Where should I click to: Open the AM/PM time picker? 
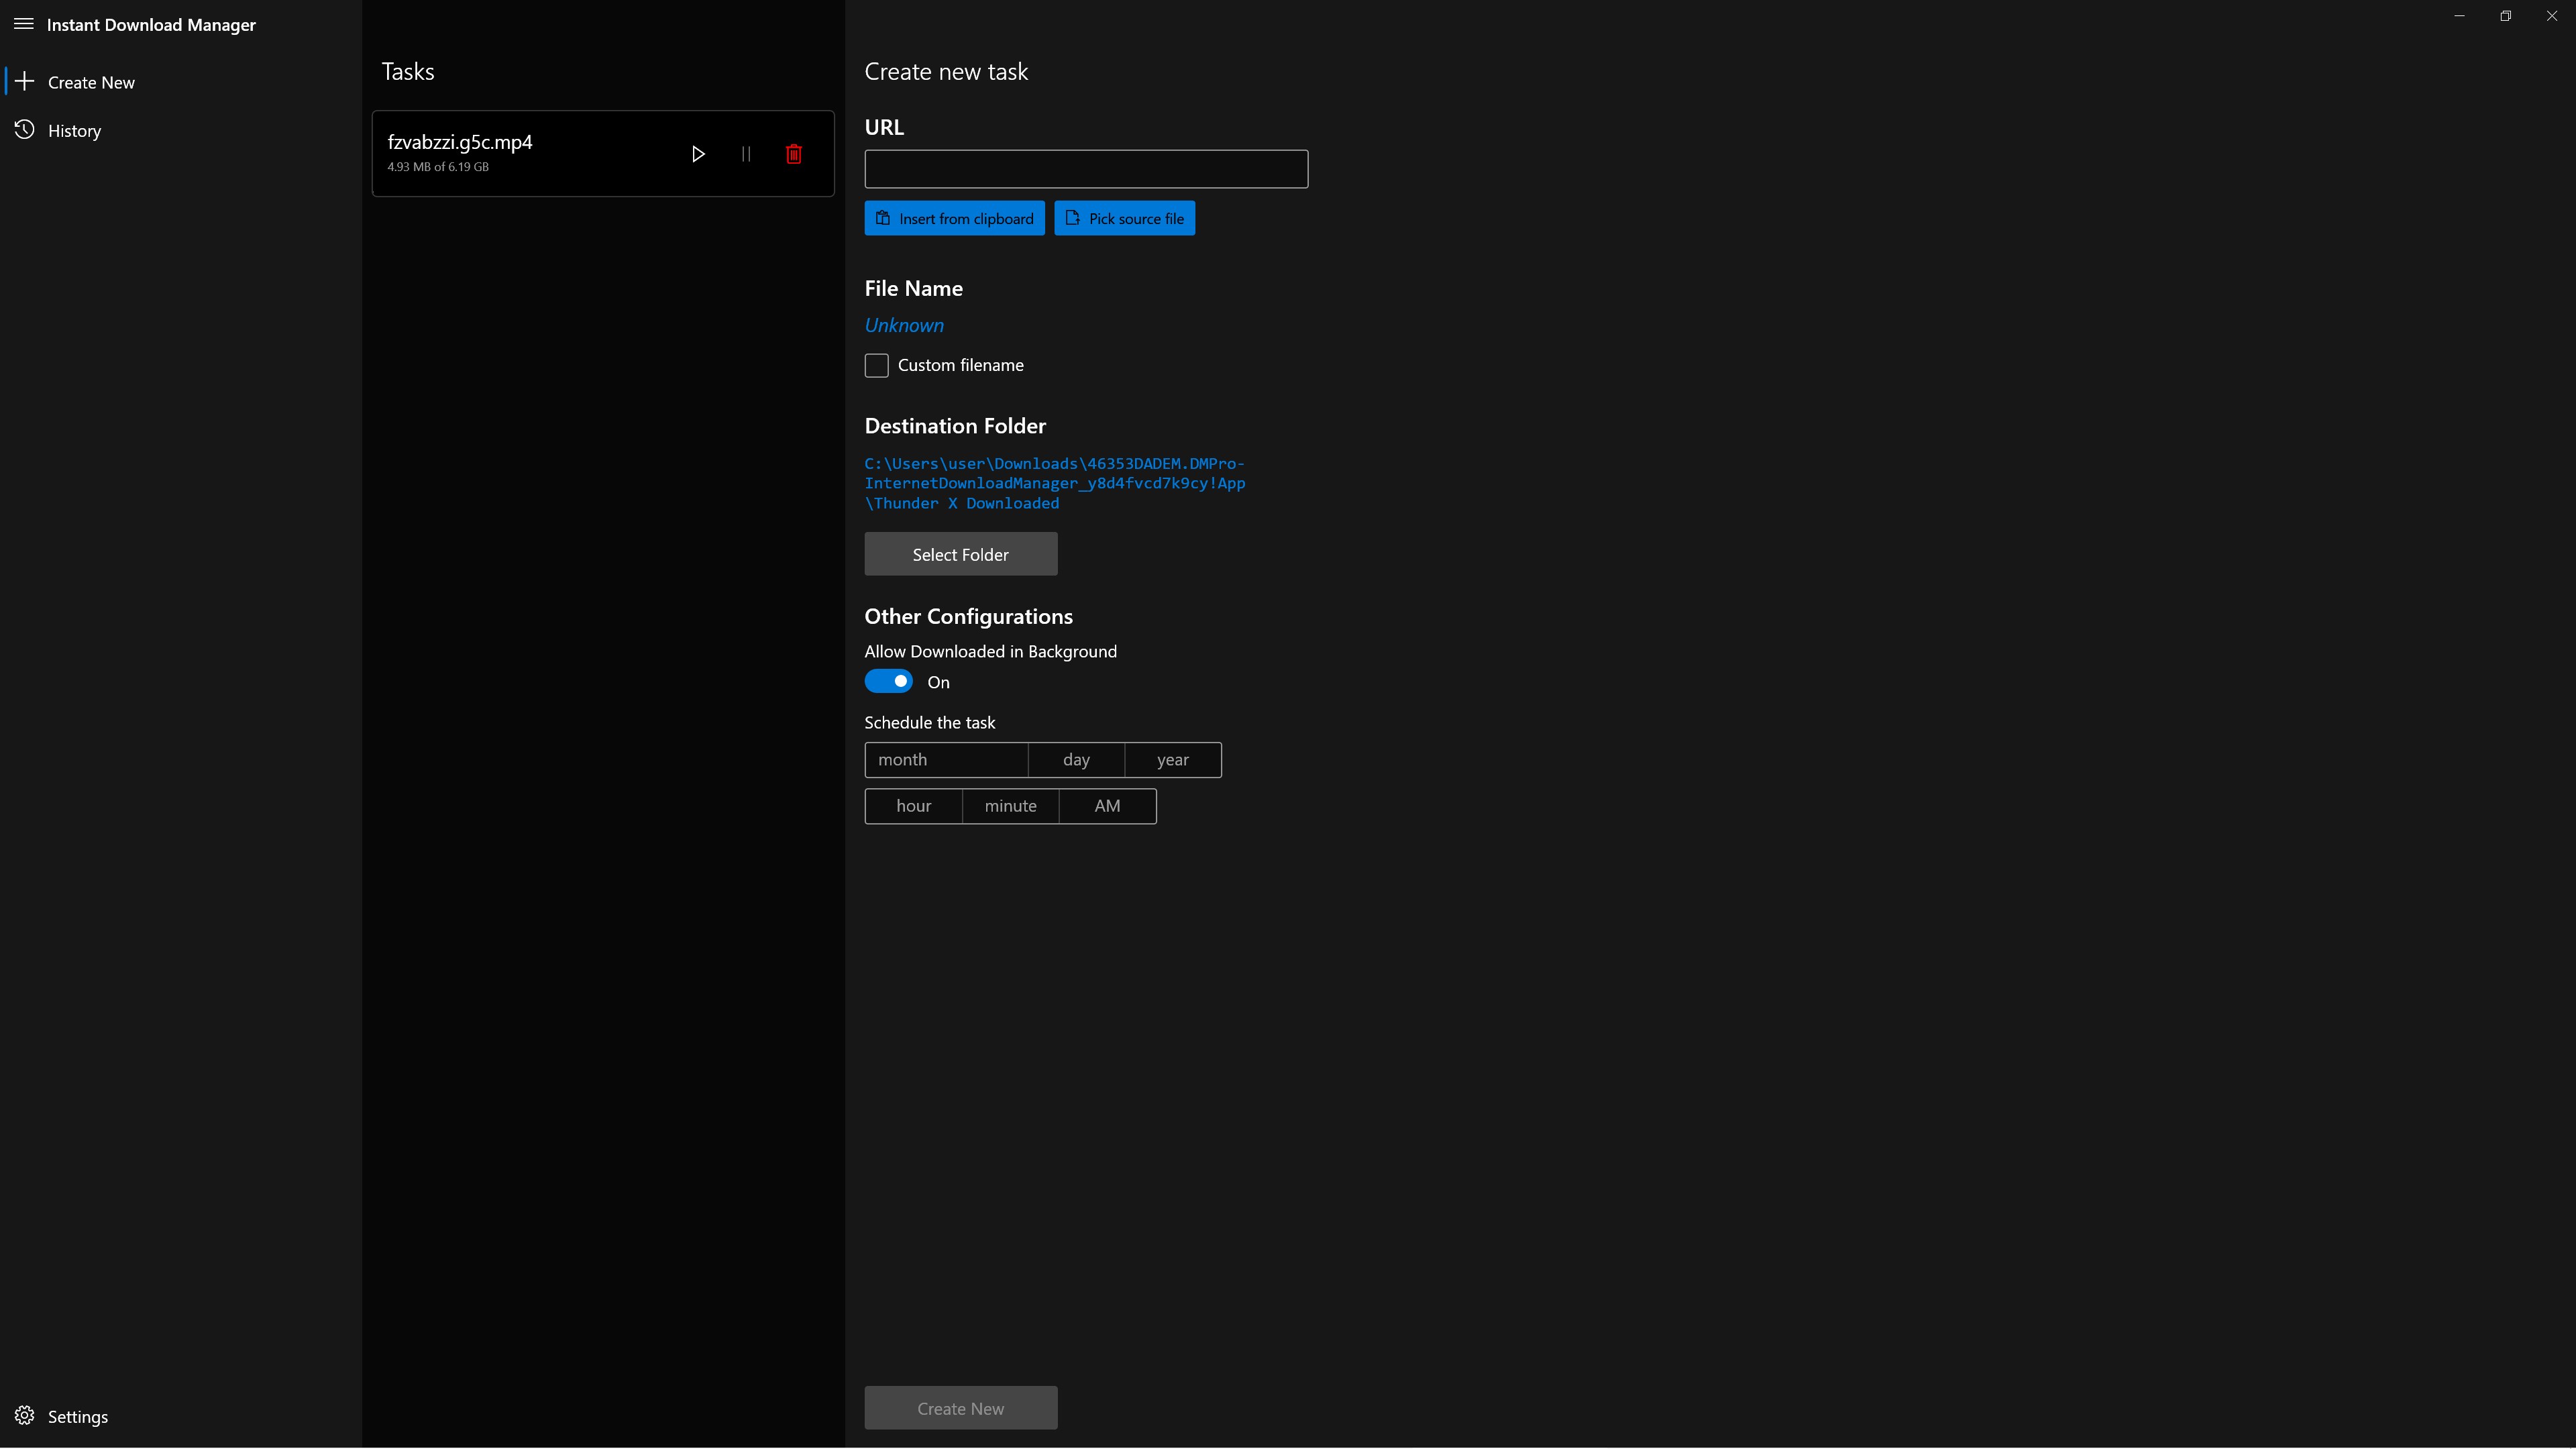1108,806
